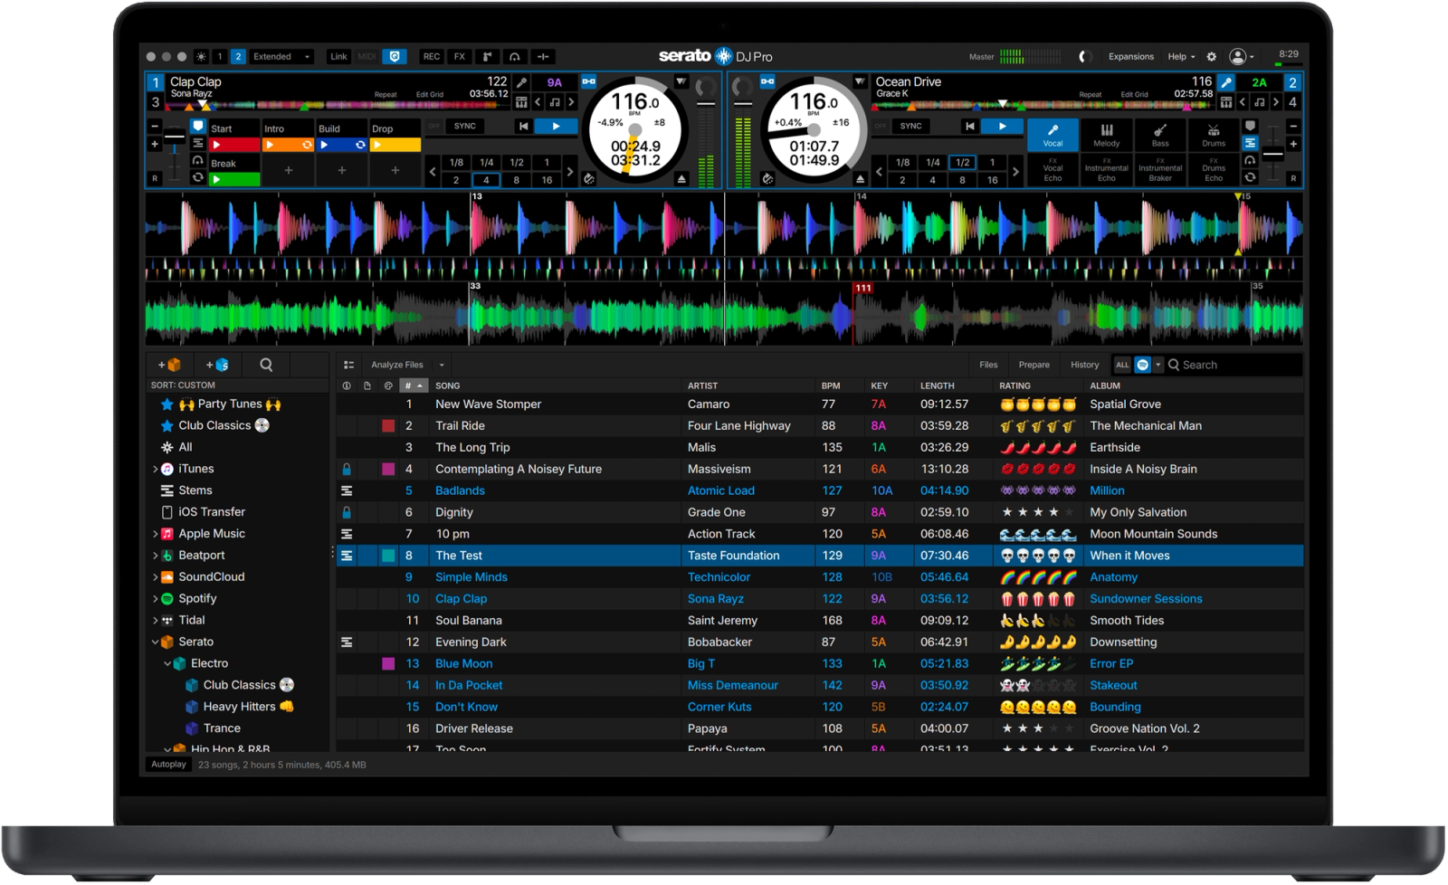Expand the iTunes library item
The height and width of the screenshot is (885, 1448).
tap(155, 469)
